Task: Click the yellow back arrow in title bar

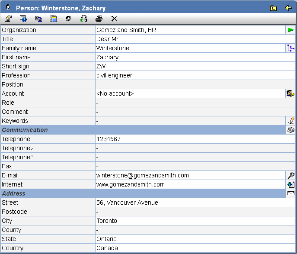Action: [x=288, y=8]
